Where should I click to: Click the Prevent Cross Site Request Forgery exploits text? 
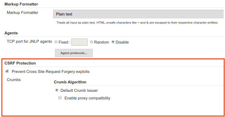point(51,72)
